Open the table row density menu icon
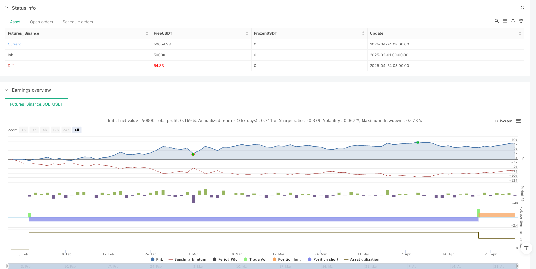This screenshot has height=269, width=536. 505,21
